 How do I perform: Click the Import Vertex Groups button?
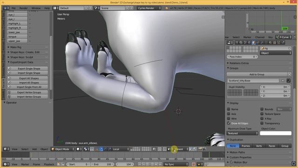point(28,97)
